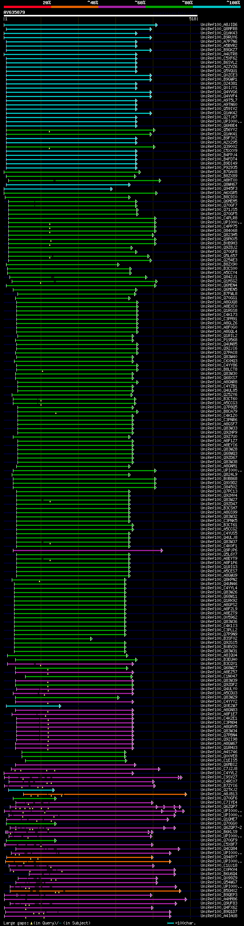Click the UniRef100_Q39002 label
244x926 pixels.
[219, 147]
